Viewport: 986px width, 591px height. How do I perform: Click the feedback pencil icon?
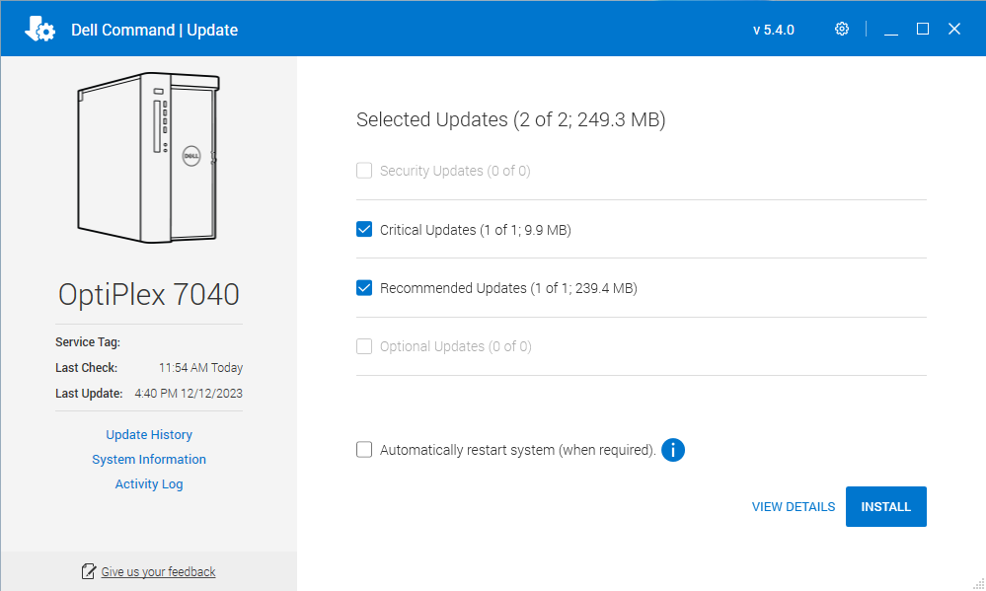click(x=88, y=571)
